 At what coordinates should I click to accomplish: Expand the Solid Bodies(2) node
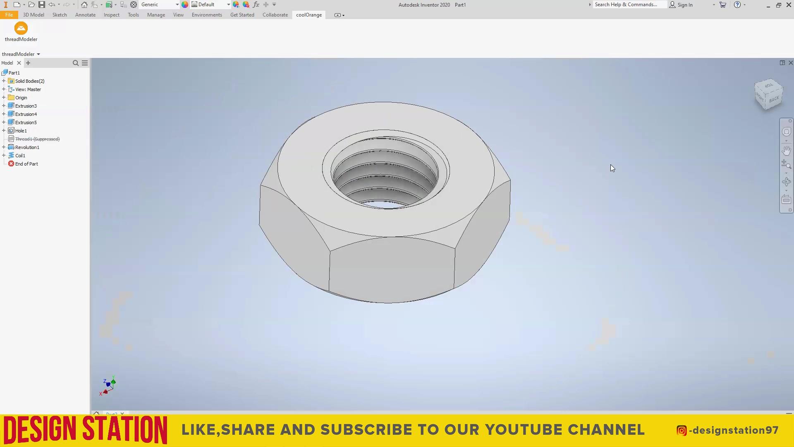click(x=4, y=81)
